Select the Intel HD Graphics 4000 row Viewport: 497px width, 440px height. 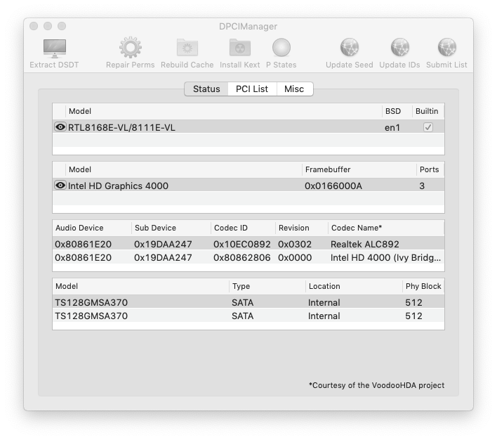[x=249, y=186]
